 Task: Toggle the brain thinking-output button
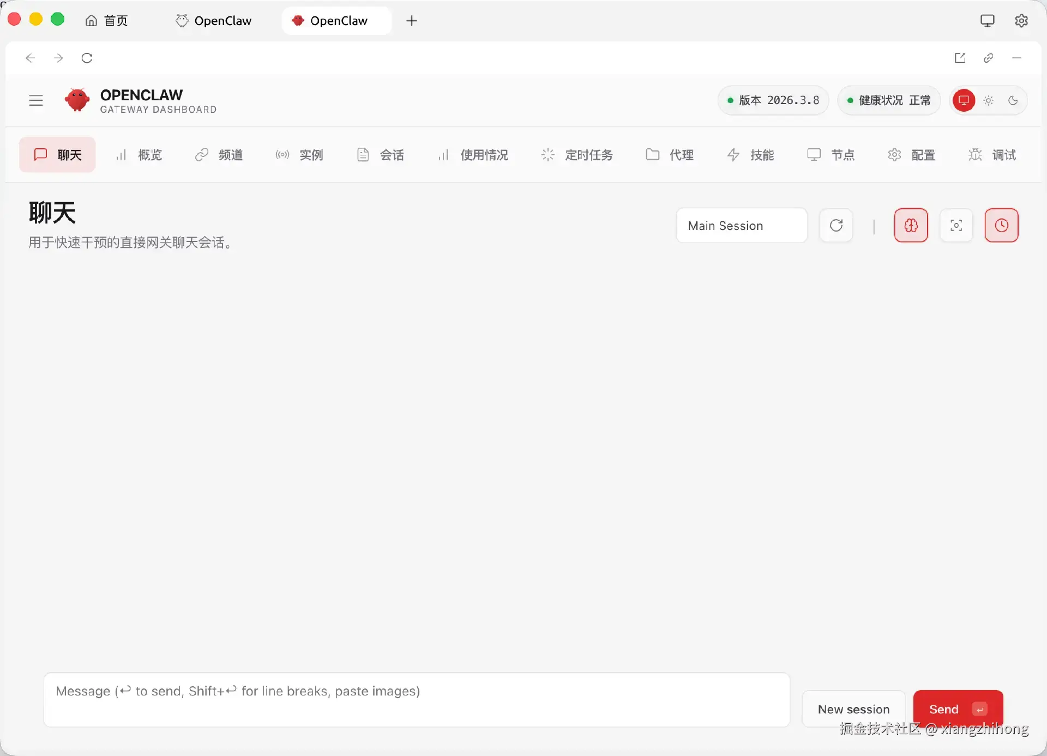(911, 225)
